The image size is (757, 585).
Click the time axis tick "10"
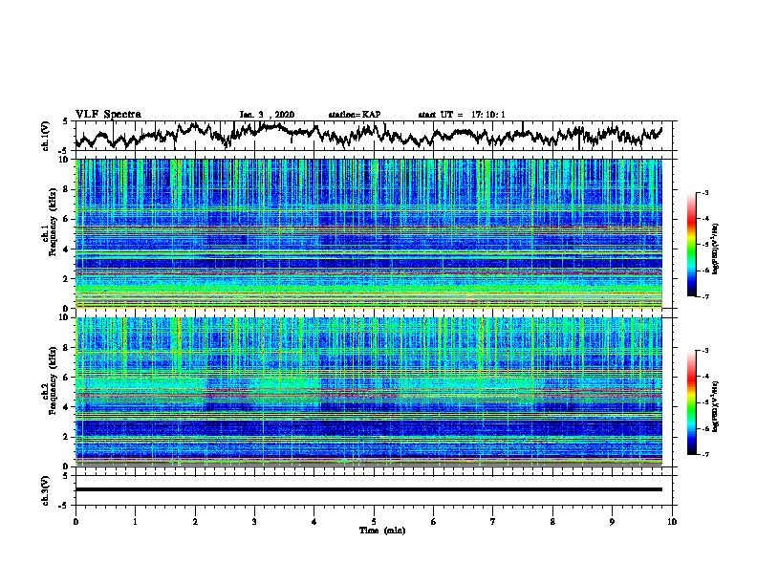tap(672, 522)
